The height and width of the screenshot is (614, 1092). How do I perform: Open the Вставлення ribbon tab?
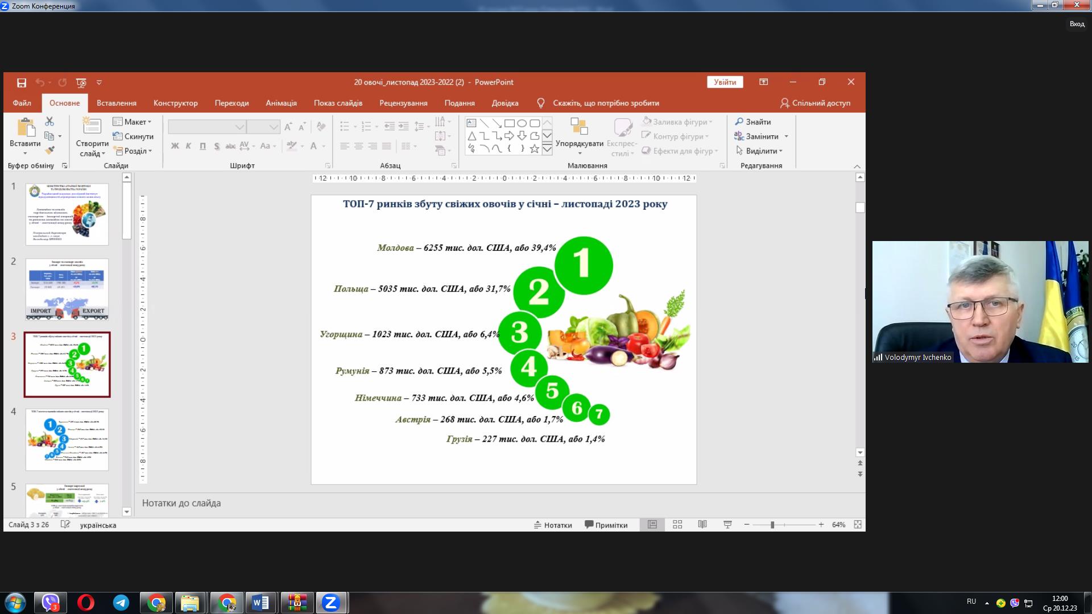(x=117, y=103)
